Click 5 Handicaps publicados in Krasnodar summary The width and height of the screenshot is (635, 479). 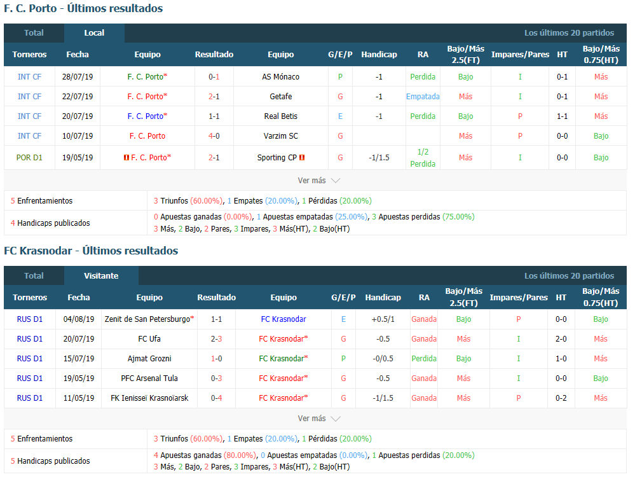[50, 461]
